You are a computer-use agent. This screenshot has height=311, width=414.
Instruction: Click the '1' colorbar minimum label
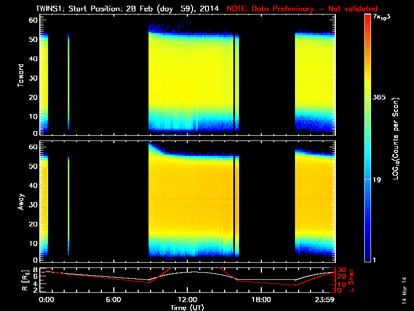(x=374, y=260)
